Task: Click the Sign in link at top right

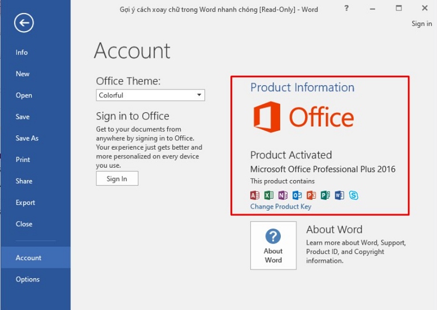Action: (421, 23)
